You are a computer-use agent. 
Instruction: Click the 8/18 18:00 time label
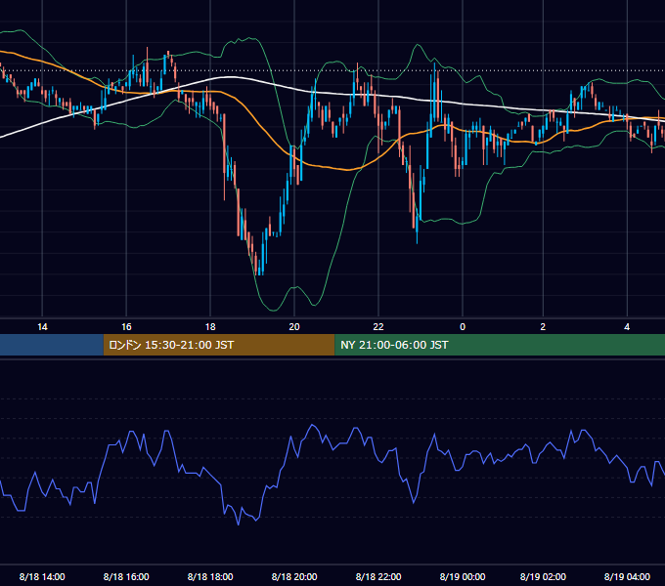pos(210,576)
